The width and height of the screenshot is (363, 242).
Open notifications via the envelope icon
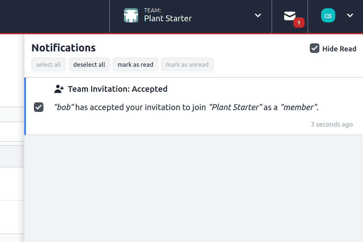point(290,15)
